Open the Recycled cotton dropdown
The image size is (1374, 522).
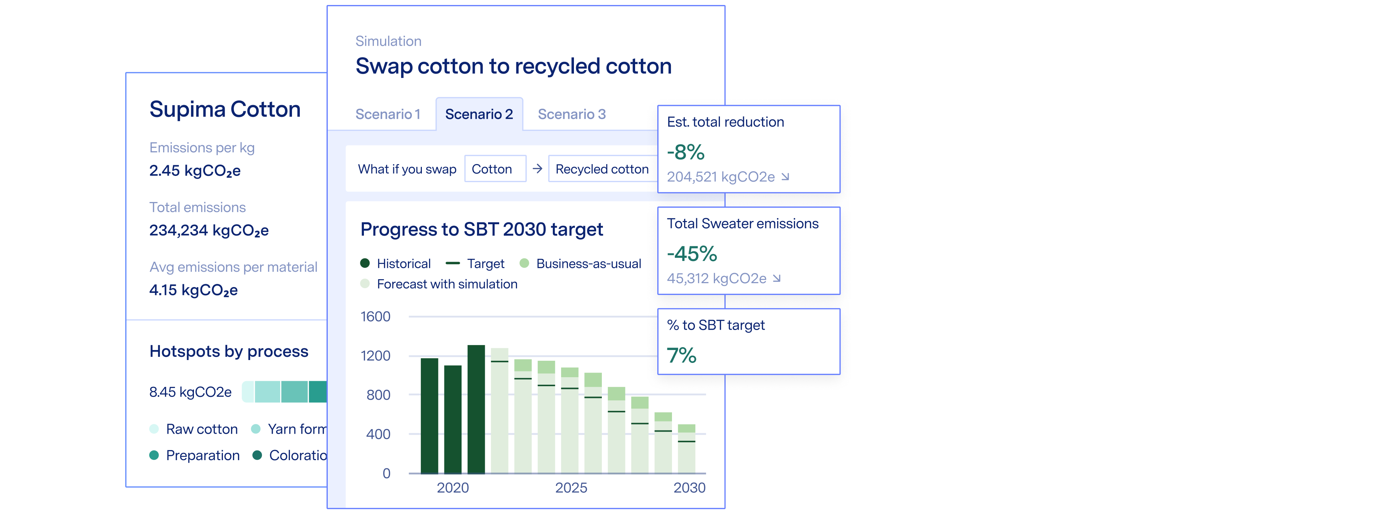[x=601, y=169]
